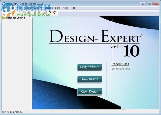This screenshot has height=115, width=161.
Task: Click the Copy toolbar icon
Action: click(x=24, y=13)
